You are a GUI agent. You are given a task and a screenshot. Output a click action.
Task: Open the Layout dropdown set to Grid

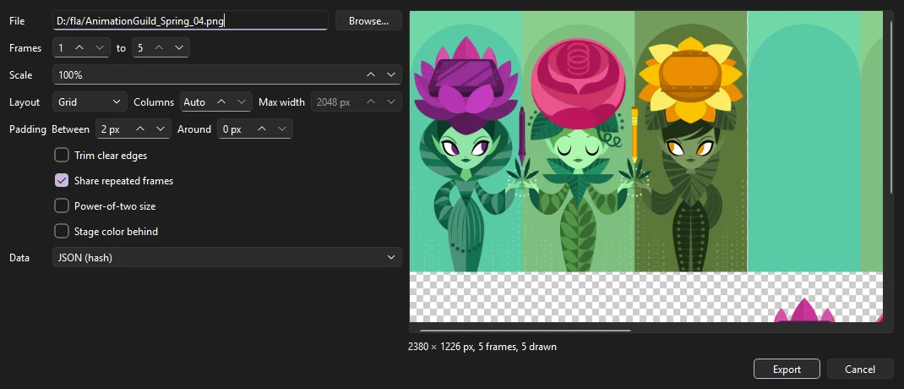coord(90,102)
